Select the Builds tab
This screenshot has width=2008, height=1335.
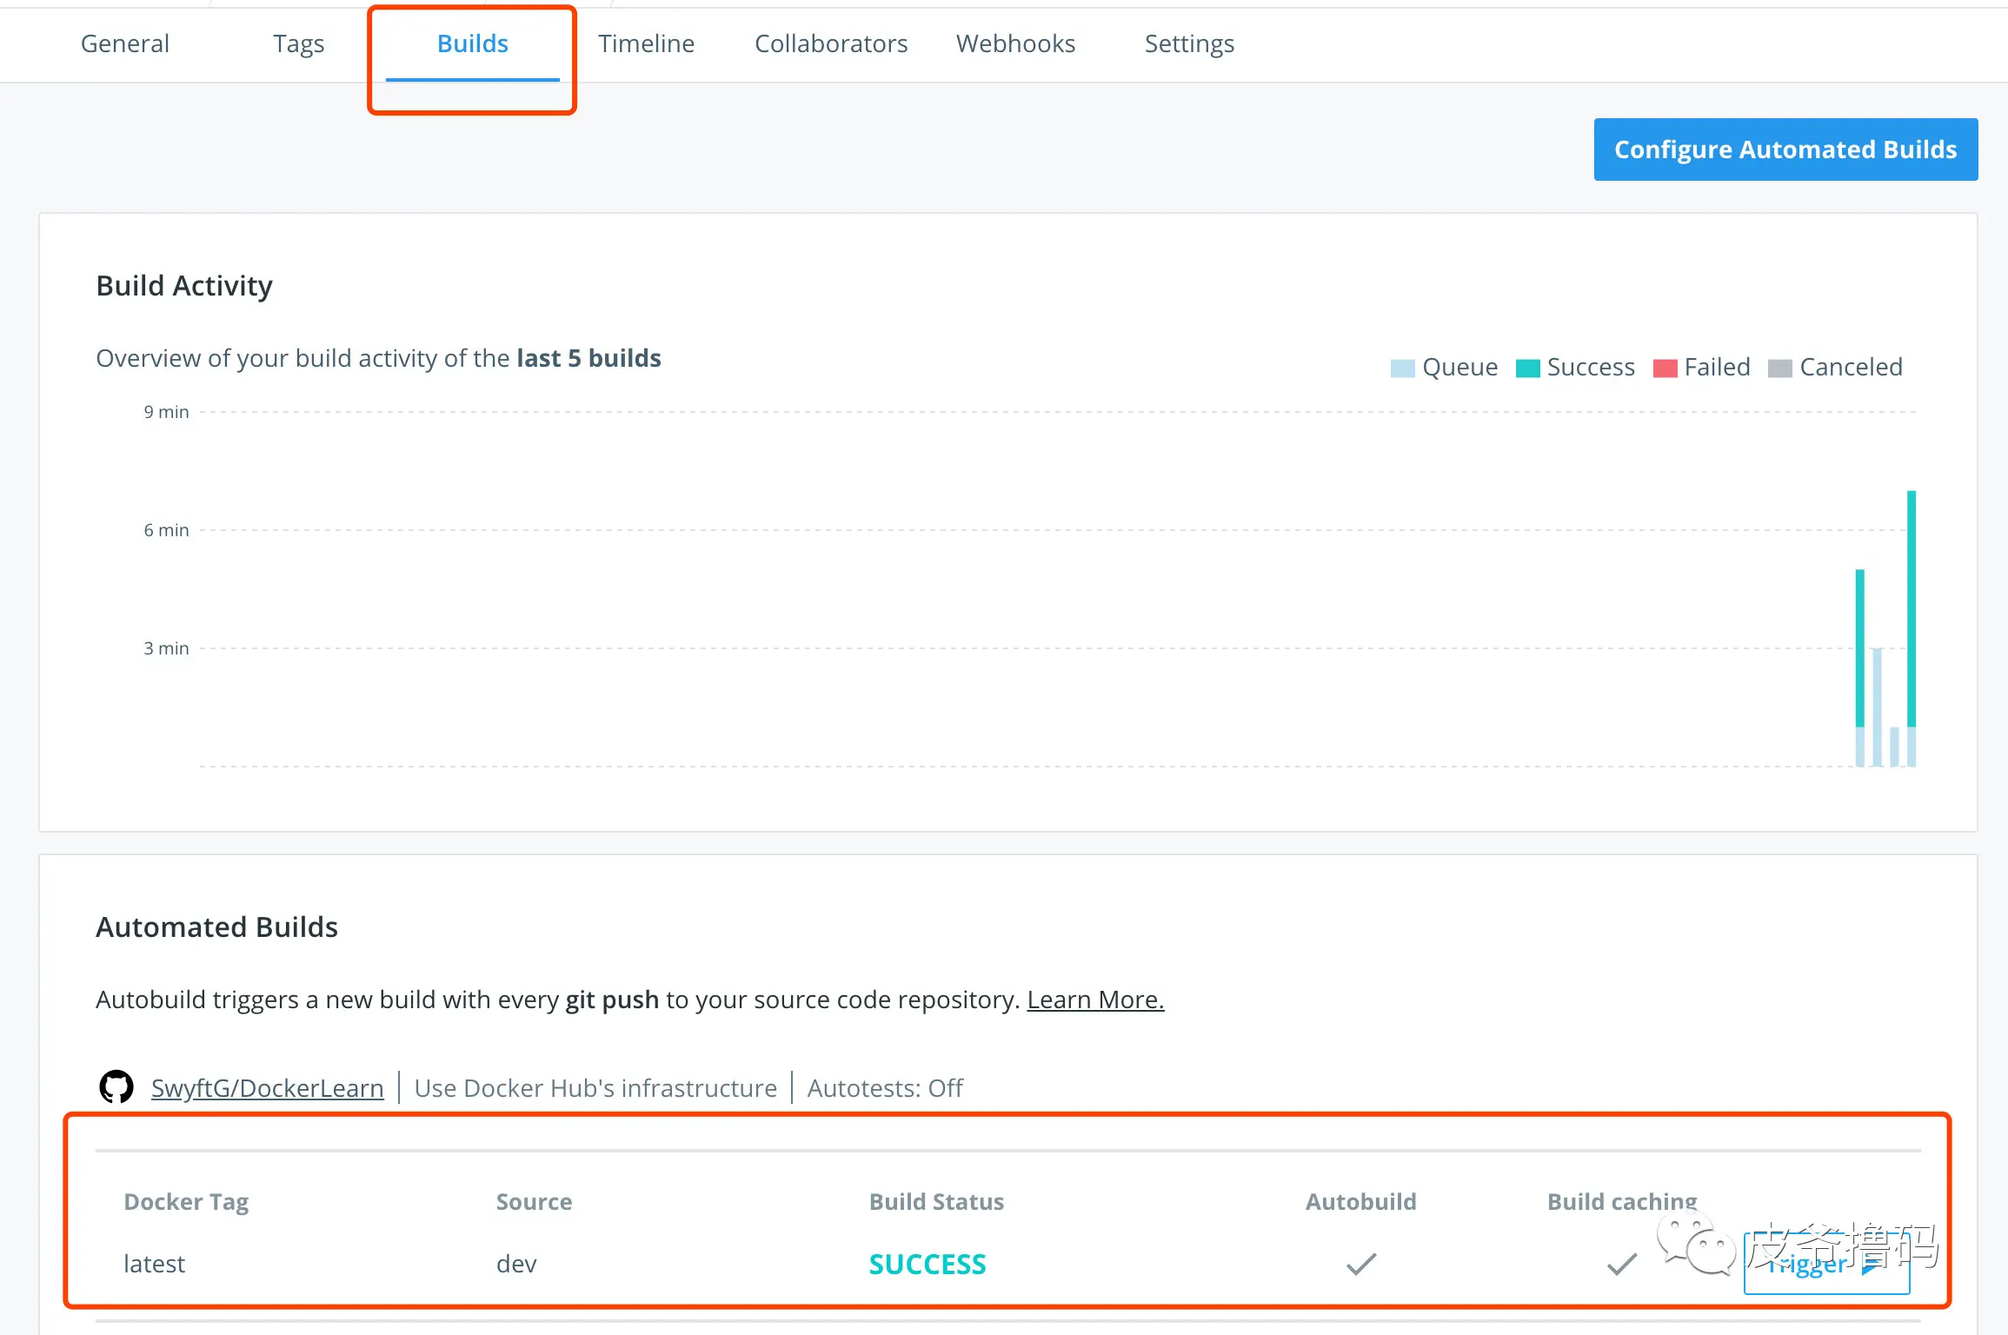click(472, 43)
